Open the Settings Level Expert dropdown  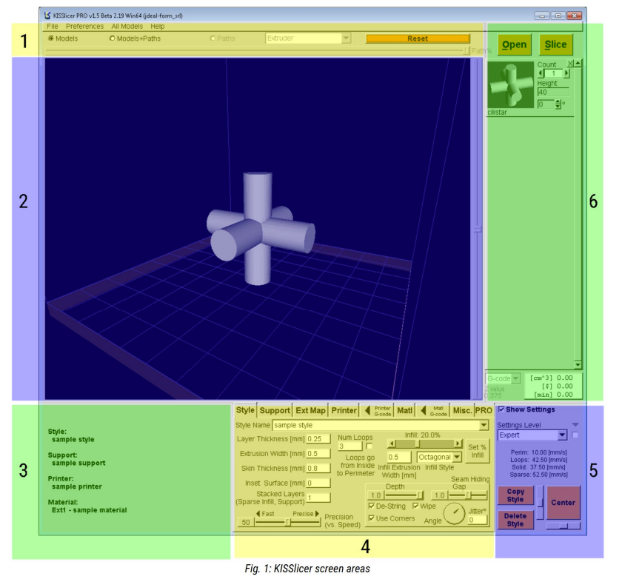click(562, 435)
